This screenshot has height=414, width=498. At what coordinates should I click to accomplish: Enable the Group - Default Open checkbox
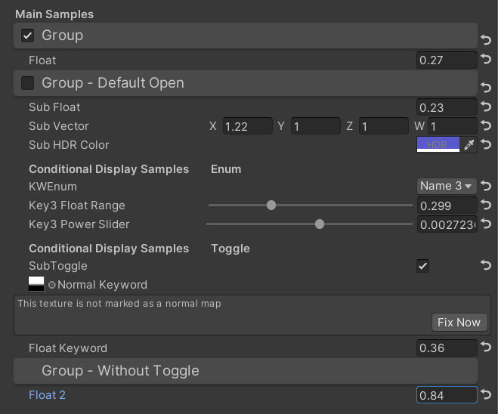tap(28, 83)
